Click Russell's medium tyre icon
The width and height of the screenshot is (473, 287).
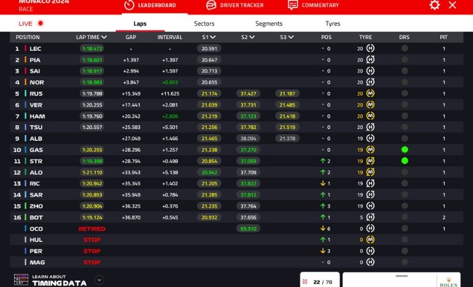[370, 94]
